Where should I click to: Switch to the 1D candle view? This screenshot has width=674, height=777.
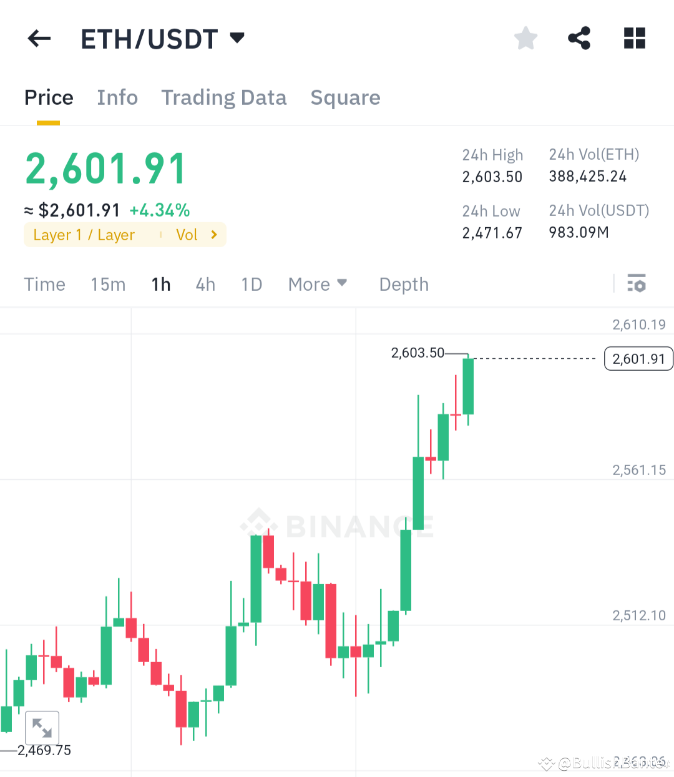click(x=252, y=284)
